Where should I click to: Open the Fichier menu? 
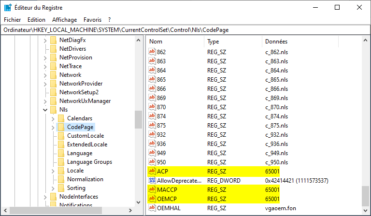13,20
